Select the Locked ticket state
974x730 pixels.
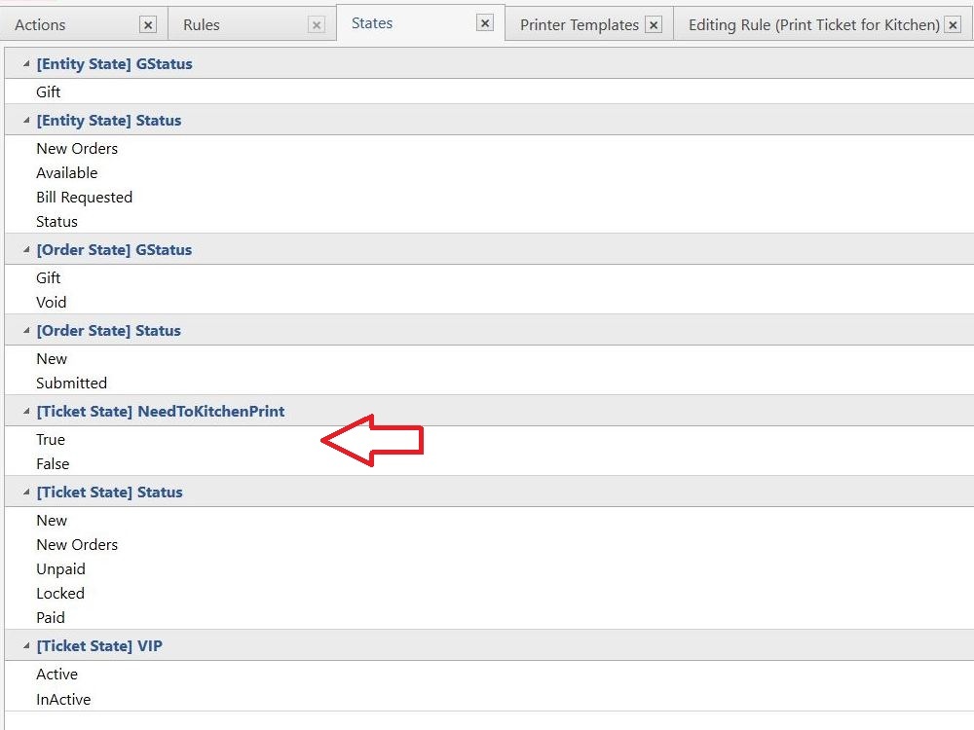point(60,594)
